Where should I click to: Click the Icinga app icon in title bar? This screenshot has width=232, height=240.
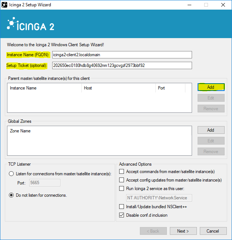click(4, 5)
